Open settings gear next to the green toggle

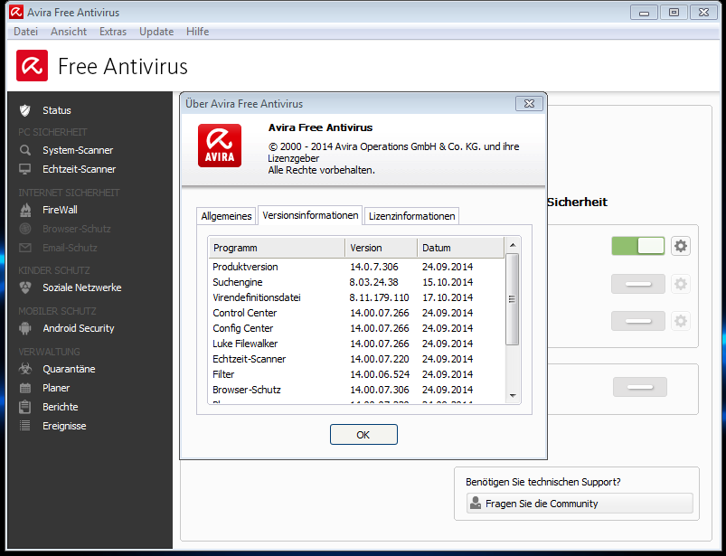coord(681,246)
